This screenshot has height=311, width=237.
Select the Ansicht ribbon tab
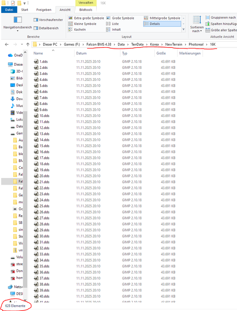click(65, 10)
